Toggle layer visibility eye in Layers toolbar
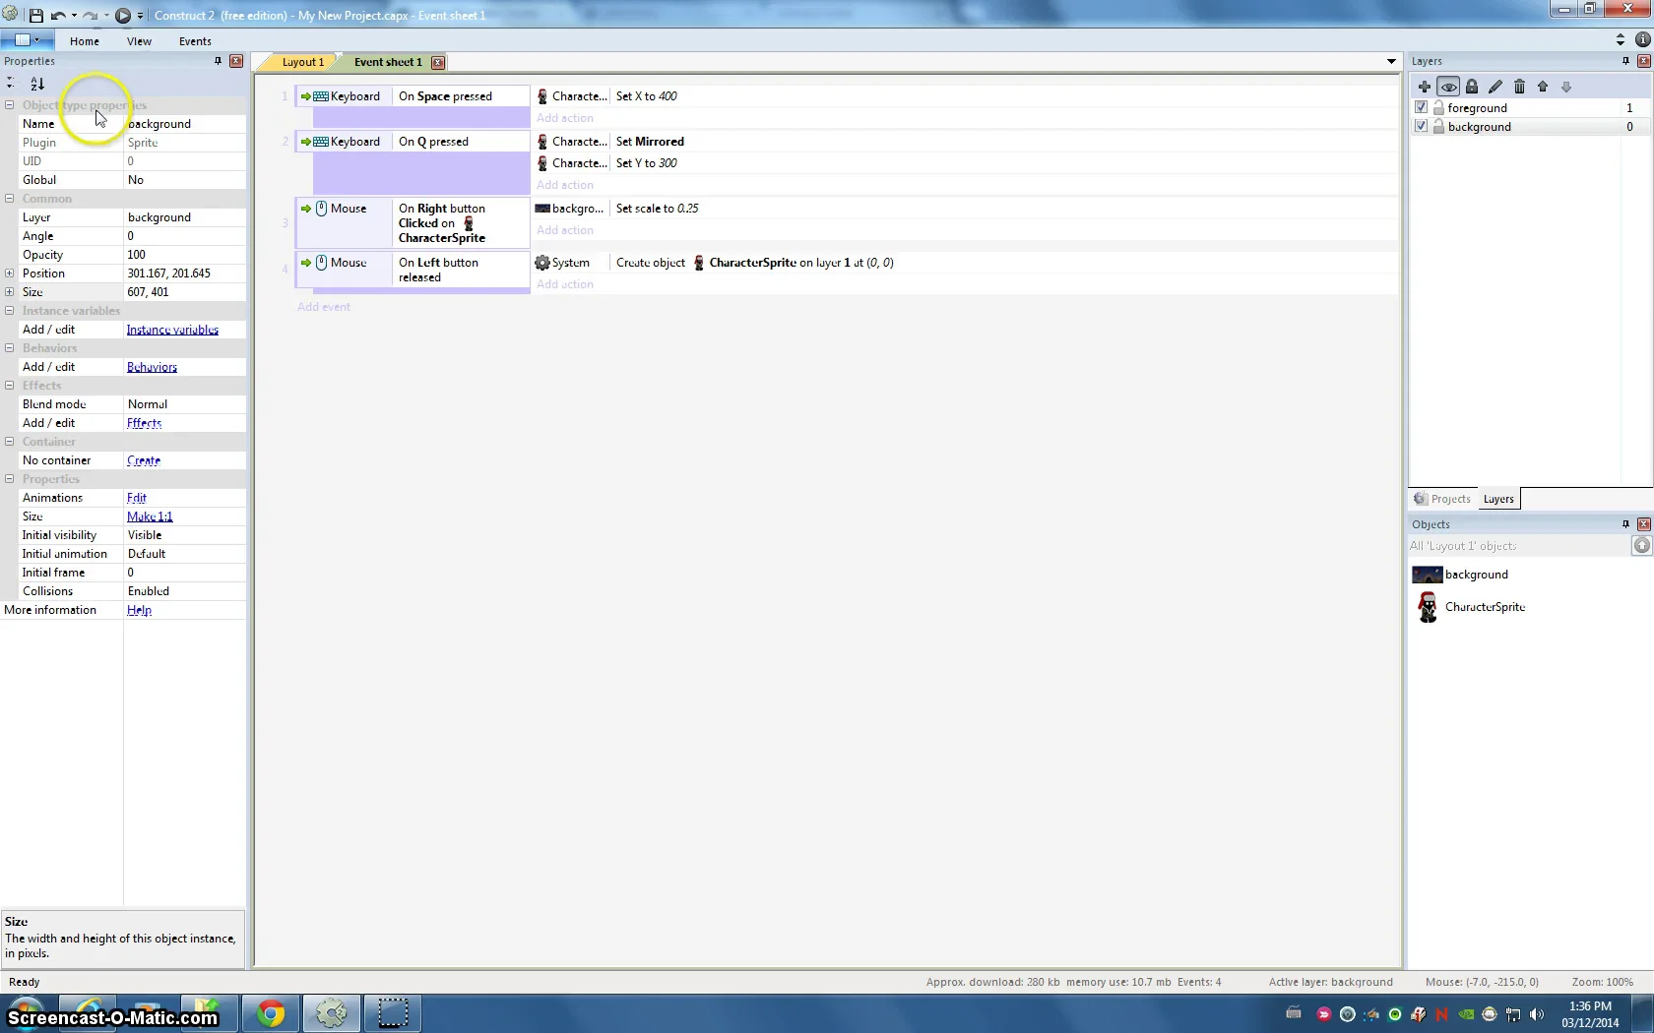Viewport: 1654px width, 1033px height. (1448, 87)
